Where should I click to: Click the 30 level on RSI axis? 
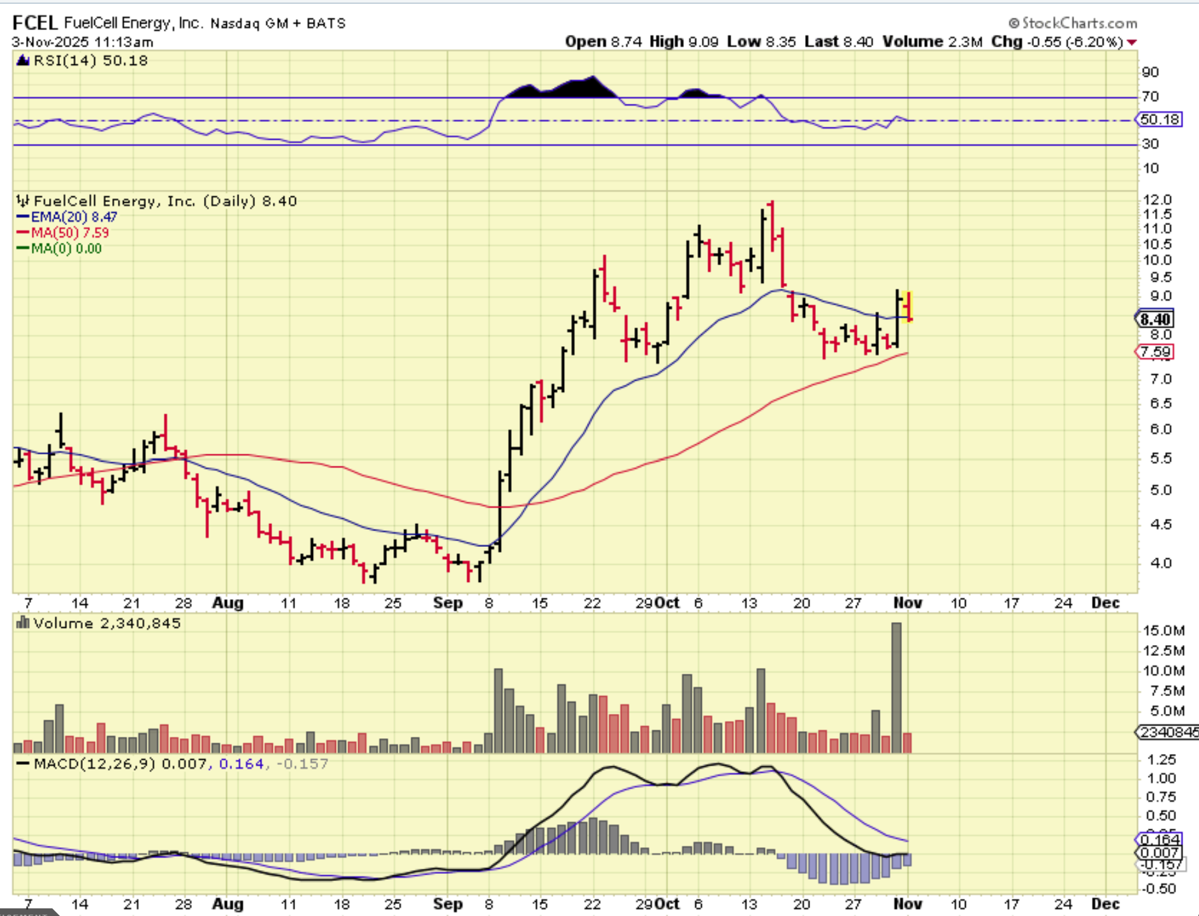click(1151, 144)
